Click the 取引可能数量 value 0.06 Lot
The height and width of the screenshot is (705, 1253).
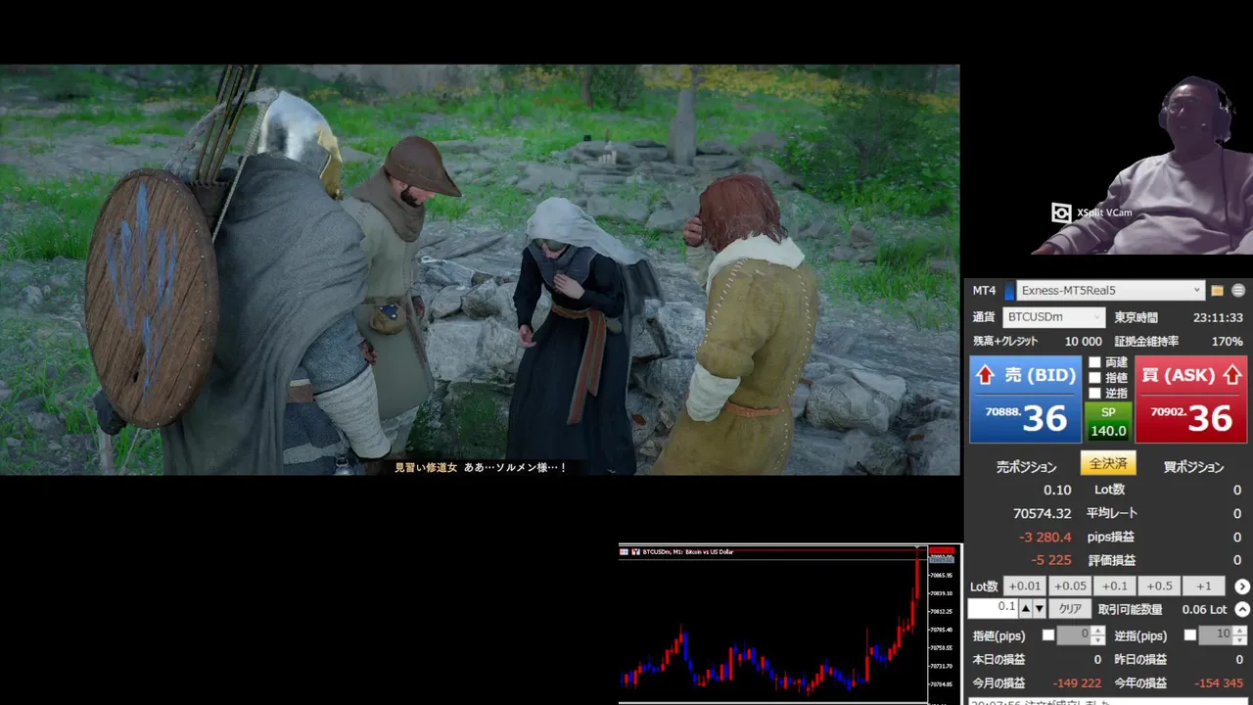click(1205, 609)
